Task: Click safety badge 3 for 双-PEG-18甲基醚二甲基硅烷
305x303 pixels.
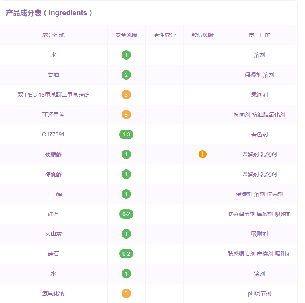Action: tap(126, 95)
